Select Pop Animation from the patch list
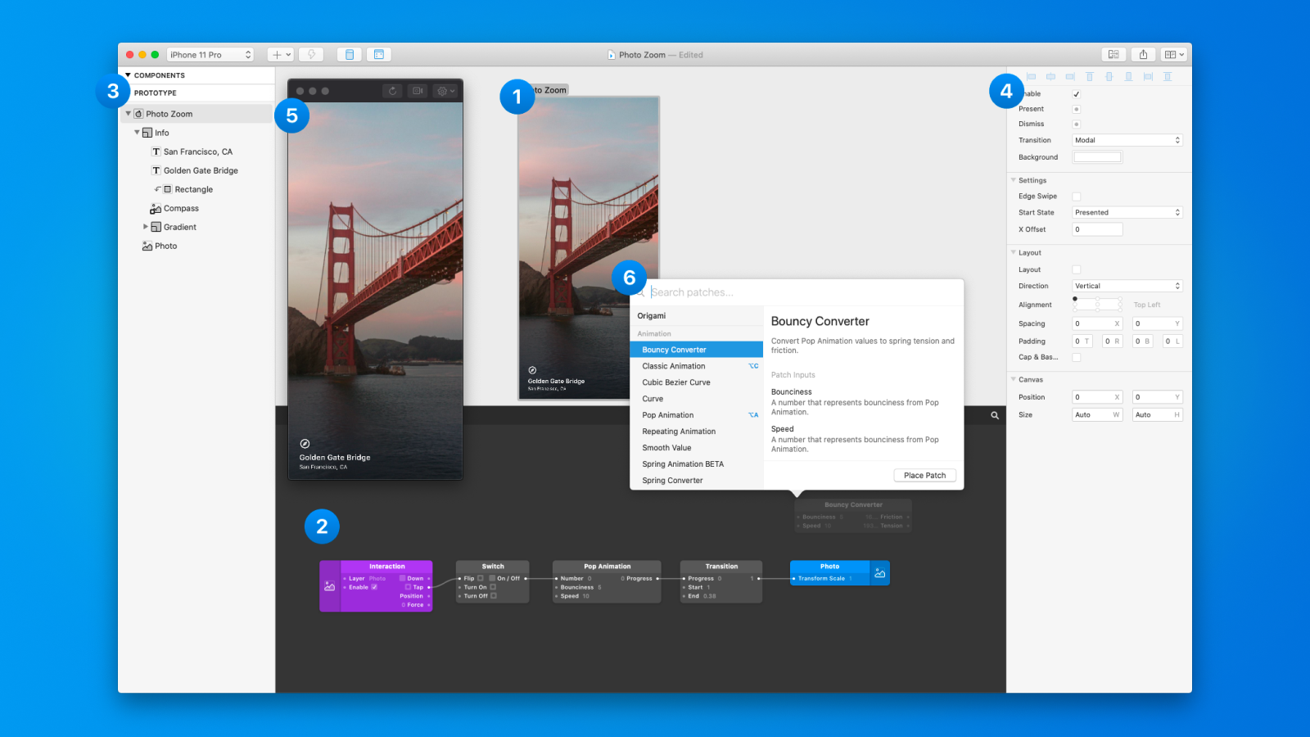 667,415
